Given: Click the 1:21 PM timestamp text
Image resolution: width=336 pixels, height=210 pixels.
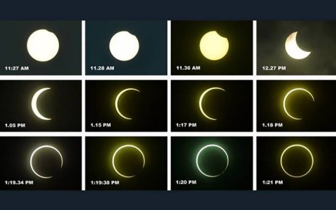Looking at the screenshot, I should (x=273, y=182).
